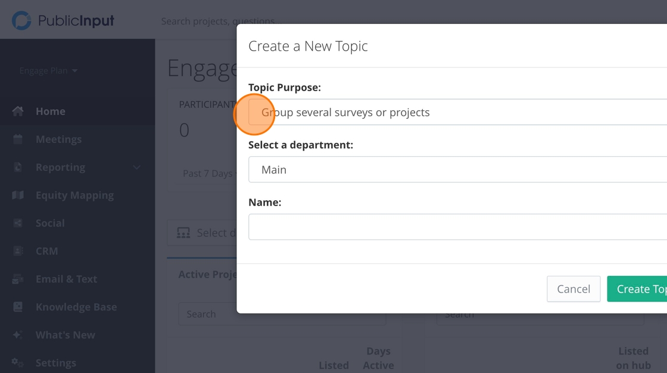
Task: Click the Settings gears icon
Action: point(18,363)
